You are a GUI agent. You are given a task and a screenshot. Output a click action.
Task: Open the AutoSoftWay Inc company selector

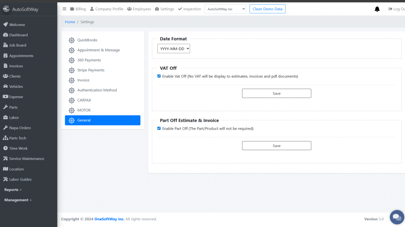(x=225, y=9)
